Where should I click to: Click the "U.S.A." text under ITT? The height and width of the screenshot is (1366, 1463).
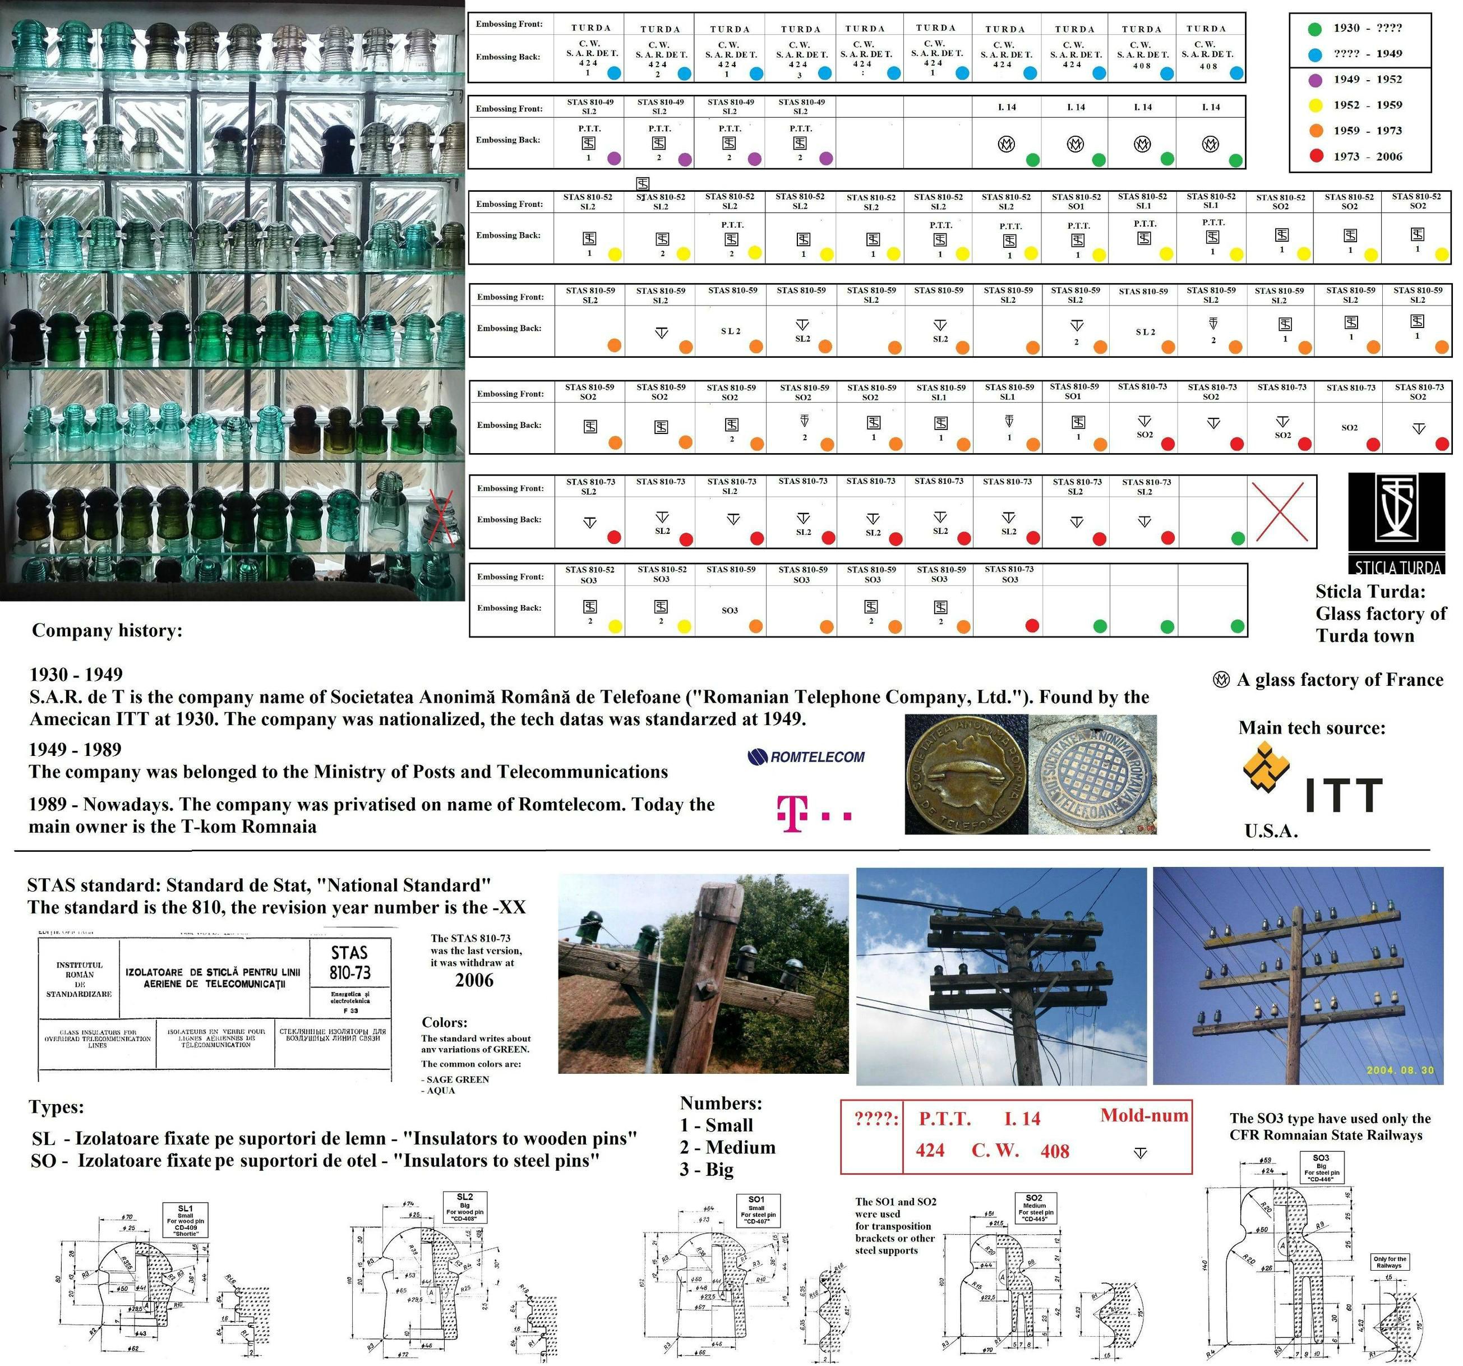[x=1271, y=831]
